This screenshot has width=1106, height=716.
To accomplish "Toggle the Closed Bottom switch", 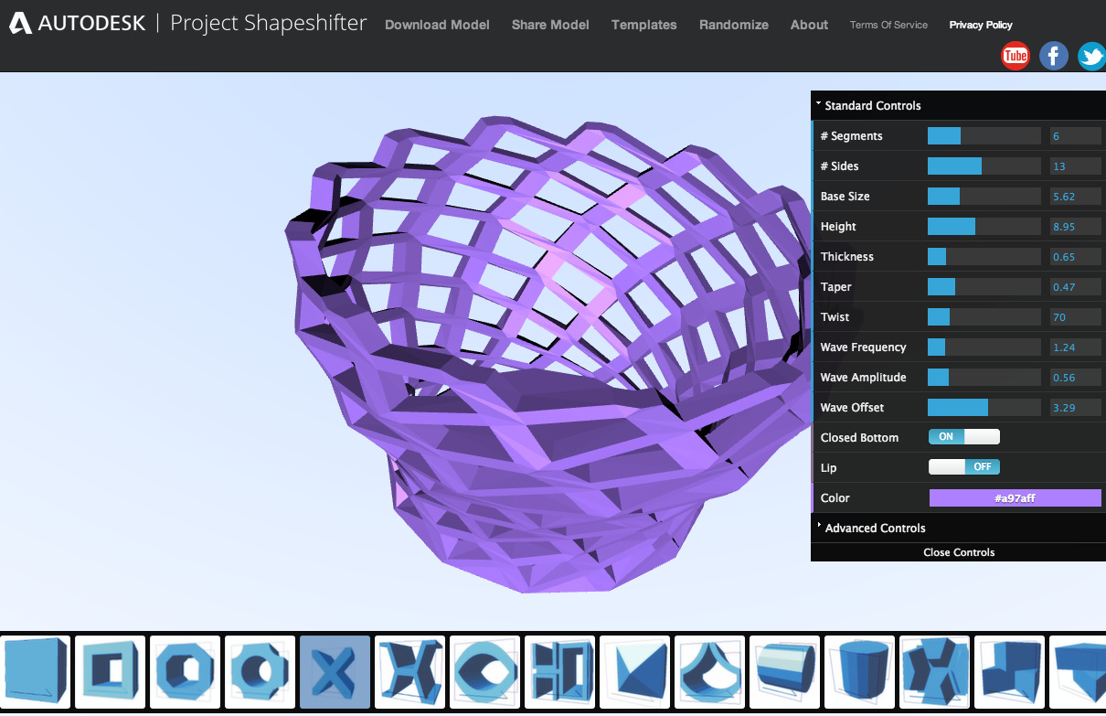I will [x=963, y=437].
